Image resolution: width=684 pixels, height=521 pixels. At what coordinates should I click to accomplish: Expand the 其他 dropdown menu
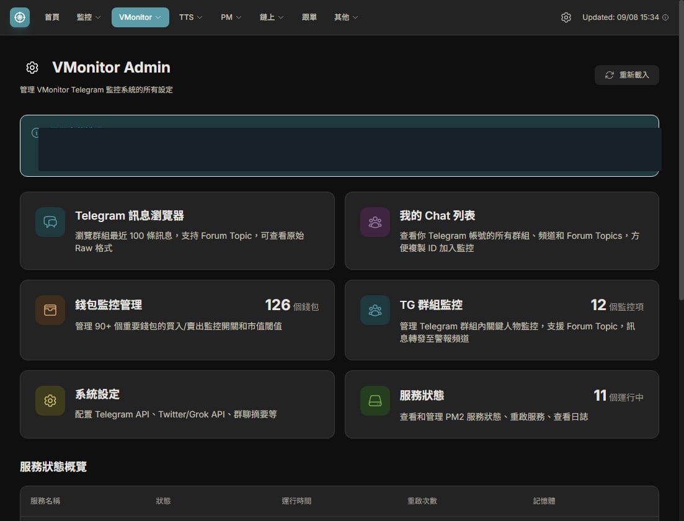[346, 17]
